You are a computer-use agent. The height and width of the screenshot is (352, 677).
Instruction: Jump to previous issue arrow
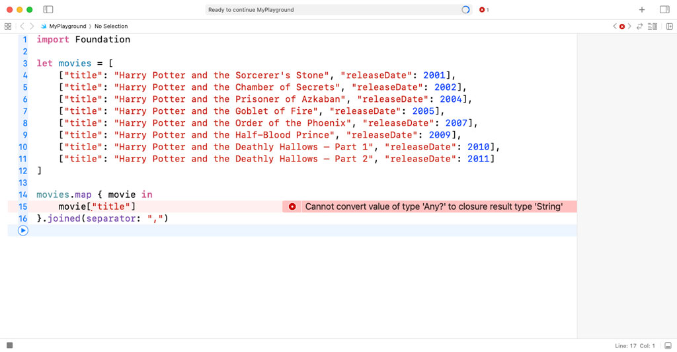tap(615, 26)
